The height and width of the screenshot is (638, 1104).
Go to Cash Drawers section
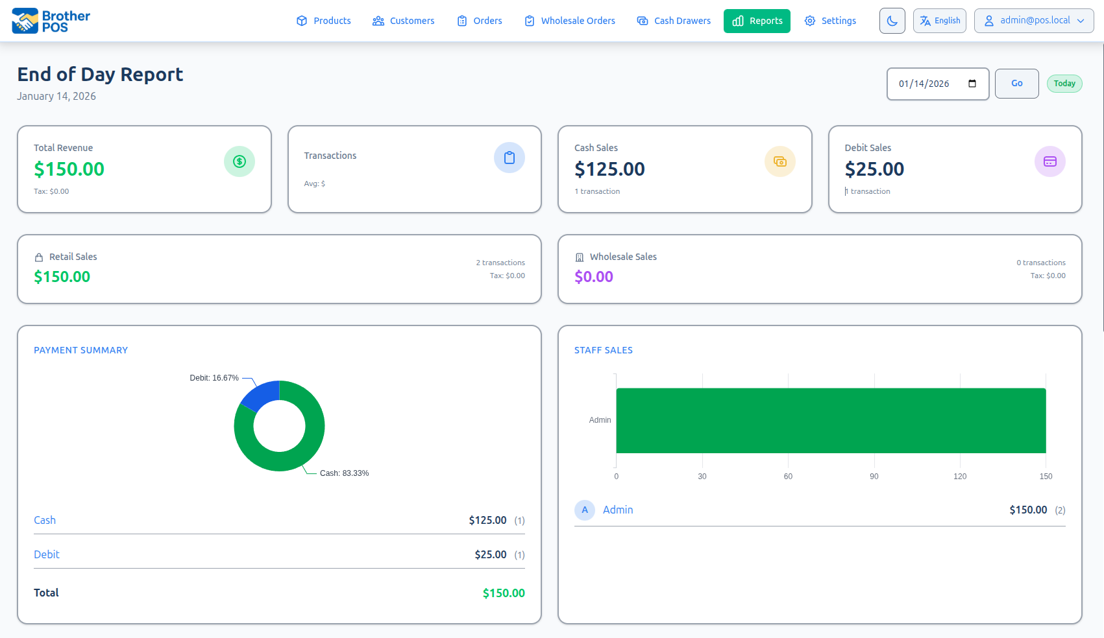pos(674,21)
